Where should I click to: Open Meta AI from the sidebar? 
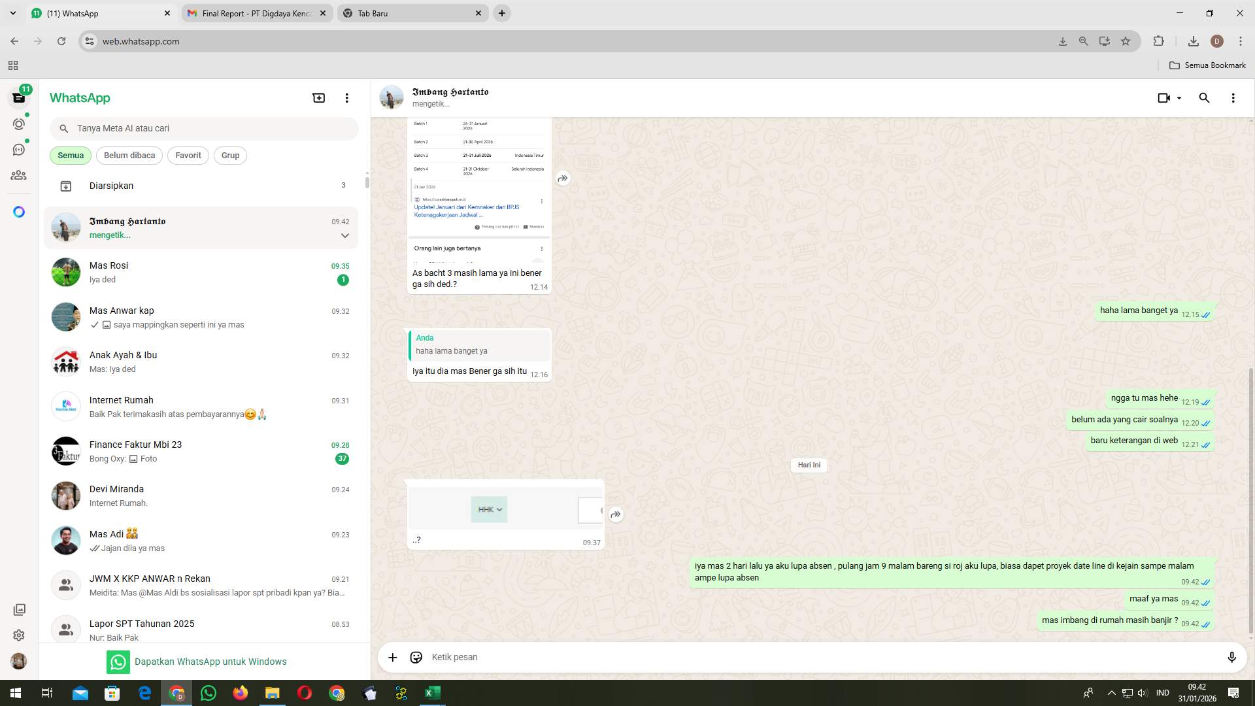click(x=19, y=211)
